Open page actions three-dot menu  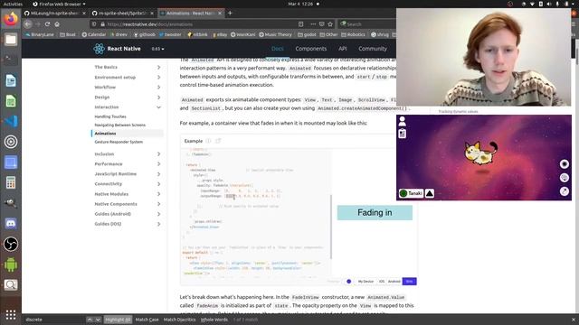(313, 24)
